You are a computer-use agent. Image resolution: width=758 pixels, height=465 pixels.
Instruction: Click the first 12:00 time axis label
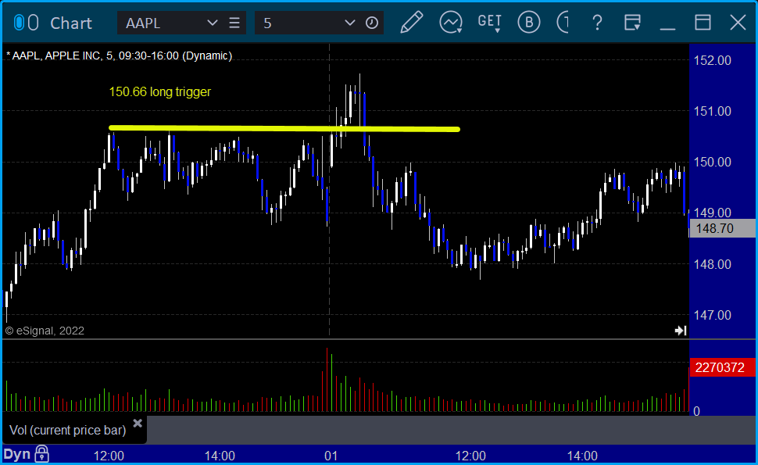click(x=109, y=456)
